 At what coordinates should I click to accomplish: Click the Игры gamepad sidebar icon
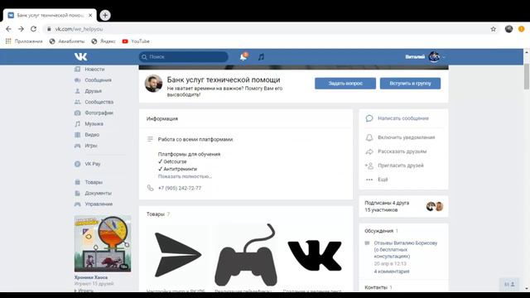tap(77, 146)
